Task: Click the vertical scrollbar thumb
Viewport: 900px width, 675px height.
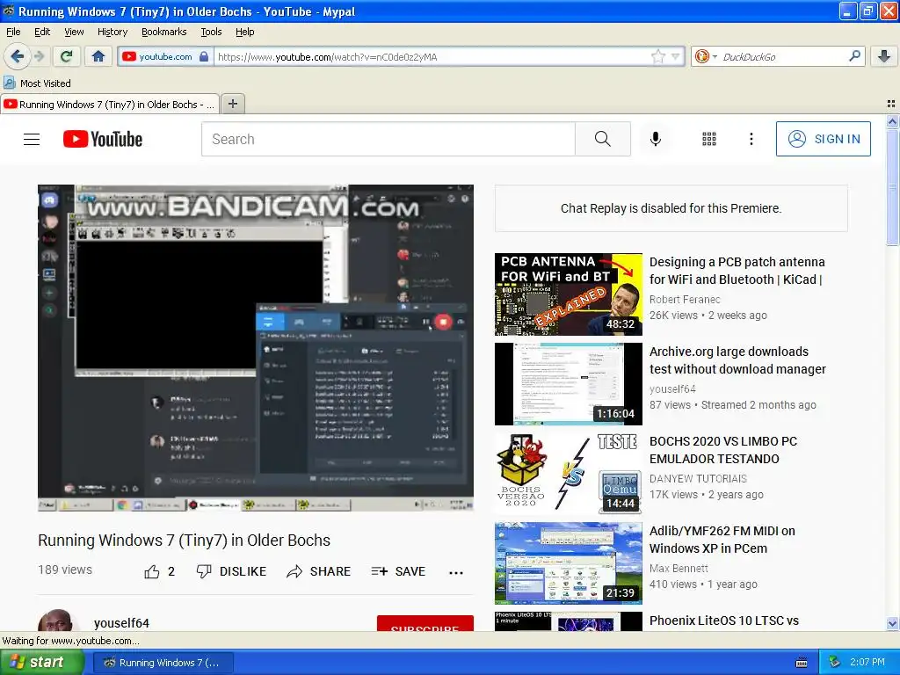Action: pos(892,187)
